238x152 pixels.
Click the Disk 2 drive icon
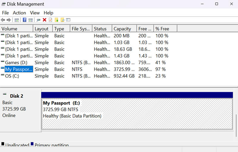tap(5, 94)
